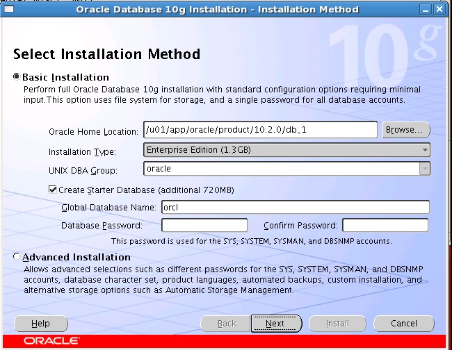Click the Select Installation Method heading
The image size is (452, 350).
point(106,54)
